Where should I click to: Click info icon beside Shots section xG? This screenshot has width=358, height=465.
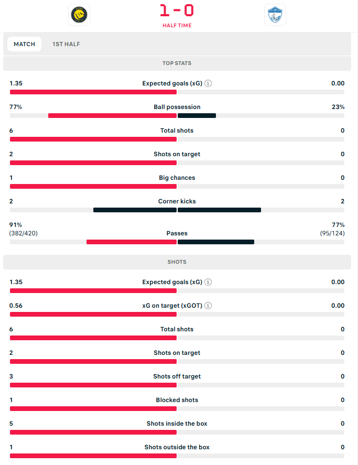(208, 282)
